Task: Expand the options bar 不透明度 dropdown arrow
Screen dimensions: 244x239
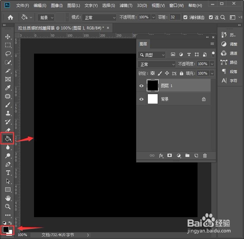Action: point(153,17)
